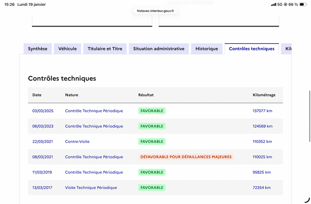Open the Situation administrative tab
This screenshot has height=204, width=311.
tap(159, 49)
